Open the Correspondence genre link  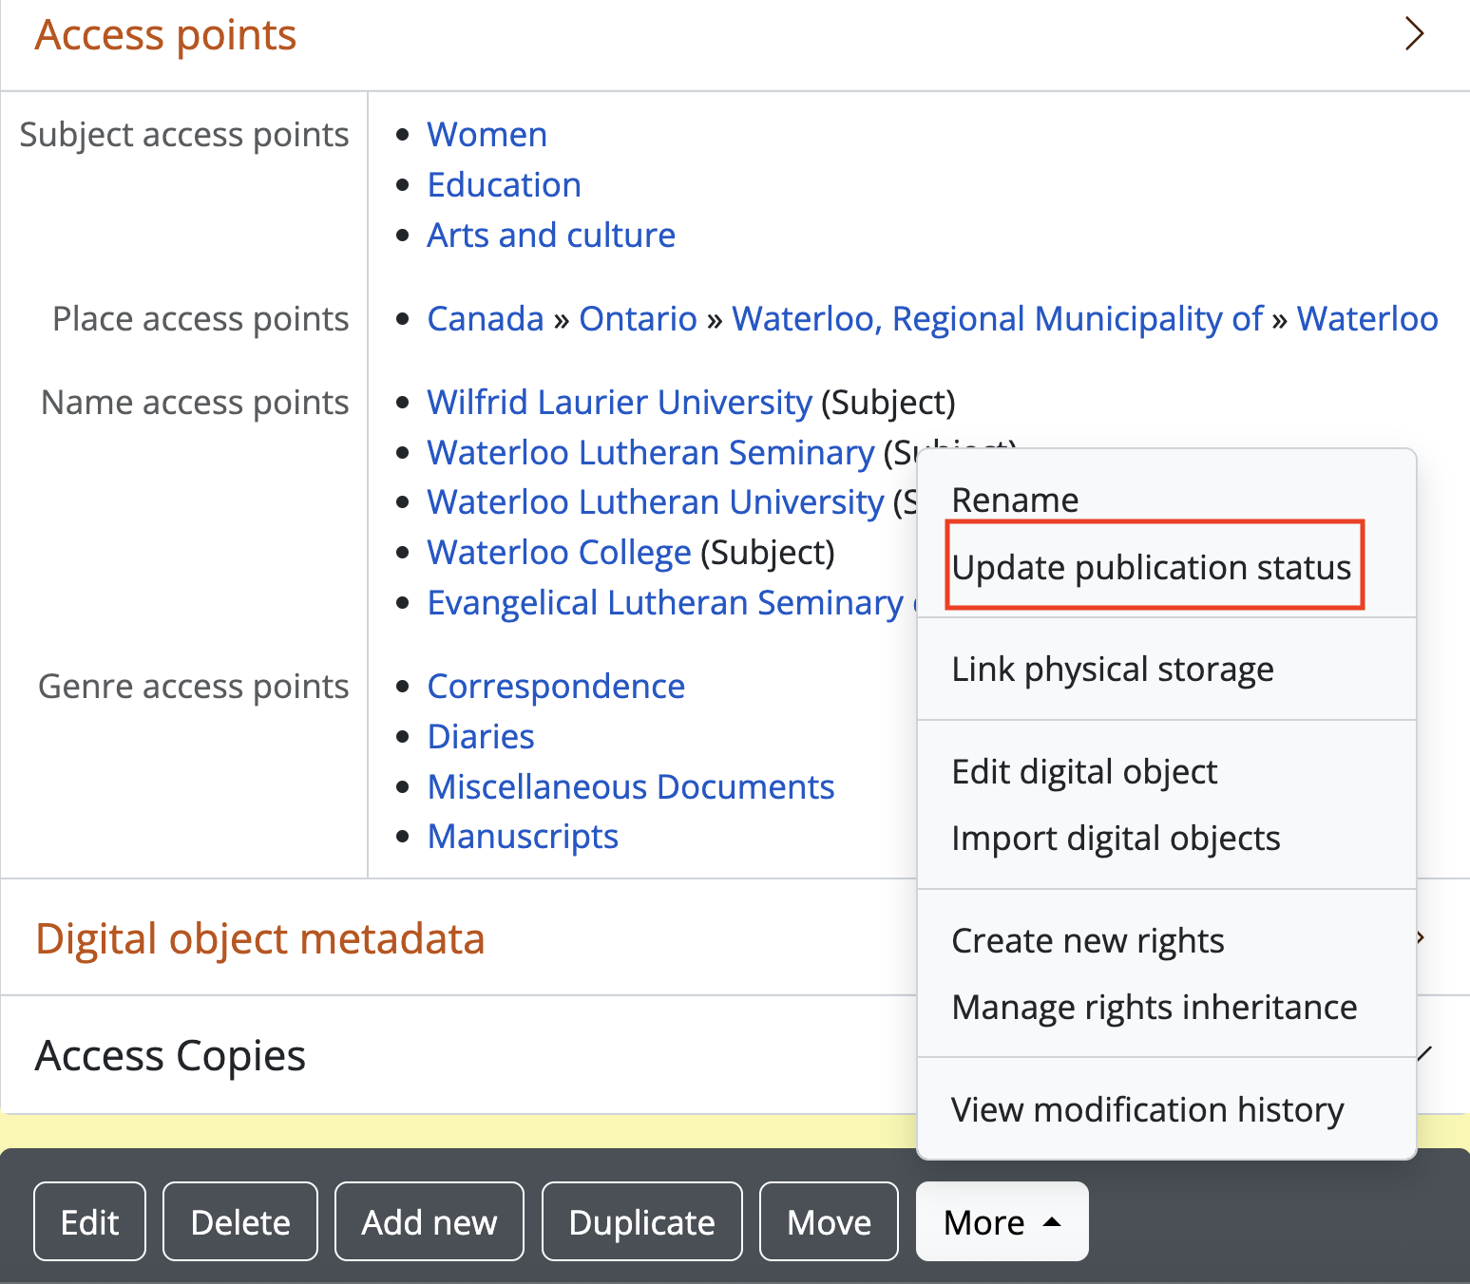(x=556, y=686)
